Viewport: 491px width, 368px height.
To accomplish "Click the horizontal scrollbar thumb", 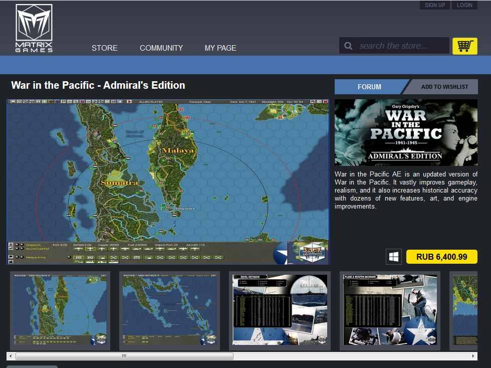I will coord(124,356).
